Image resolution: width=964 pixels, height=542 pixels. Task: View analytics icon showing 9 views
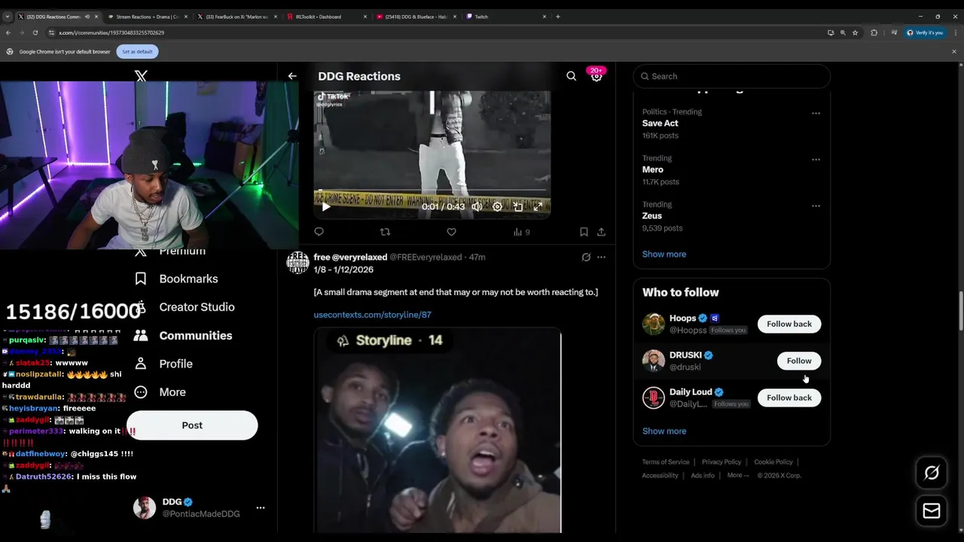click(x=521, y=232)
